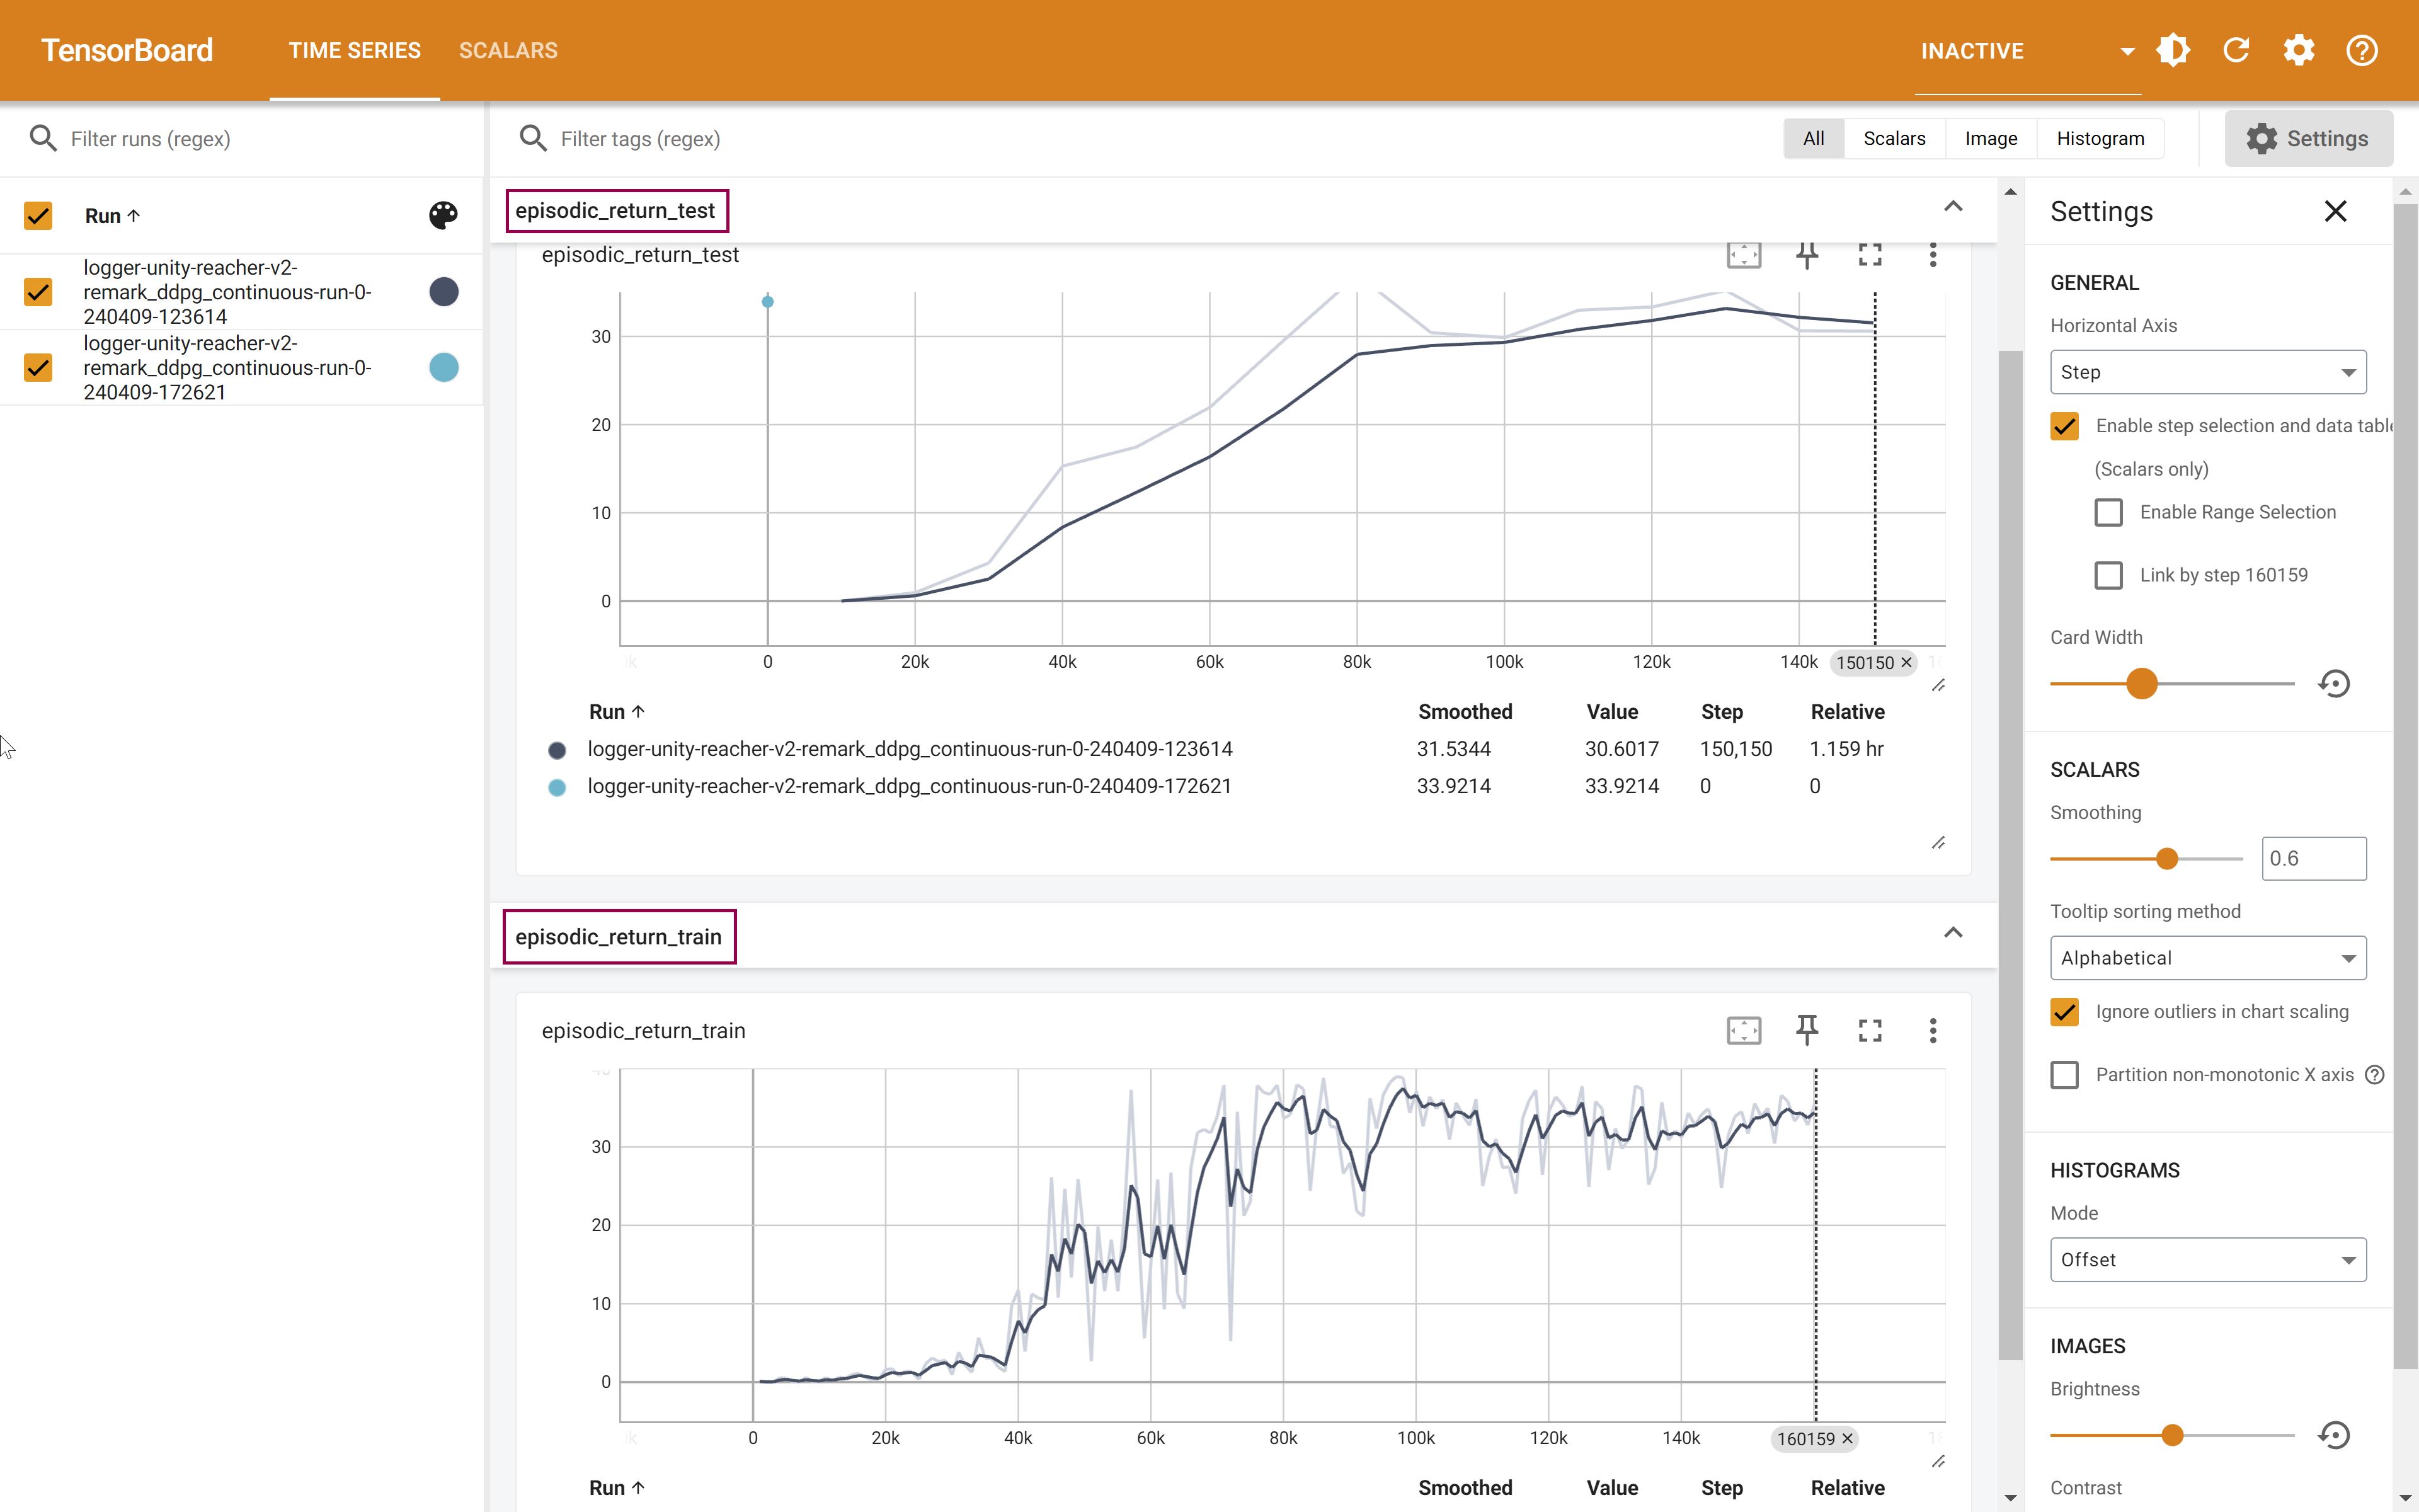
Task: Toggle the light/dark theme icon
Action: [x=2173, y=50]
